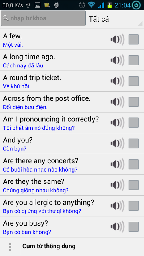Viewport: 144px width, 256px height.
Task: Select checkbox for 'Are you allergic to anything?'
Action: point(133,206)
